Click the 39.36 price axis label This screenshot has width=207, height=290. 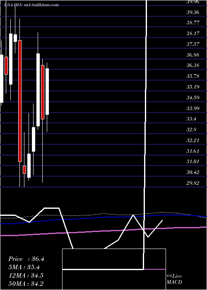(193, 12)
